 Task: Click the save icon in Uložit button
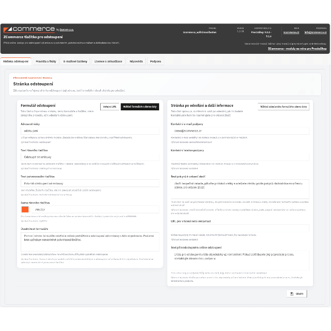click(292, 294)
